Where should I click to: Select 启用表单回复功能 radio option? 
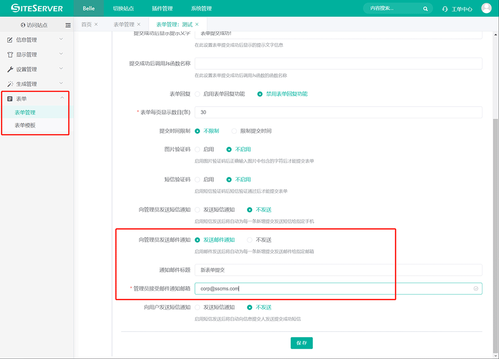click(197, 94)
